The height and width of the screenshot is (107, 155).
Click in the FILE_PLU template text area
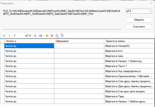tap(62, 19)
